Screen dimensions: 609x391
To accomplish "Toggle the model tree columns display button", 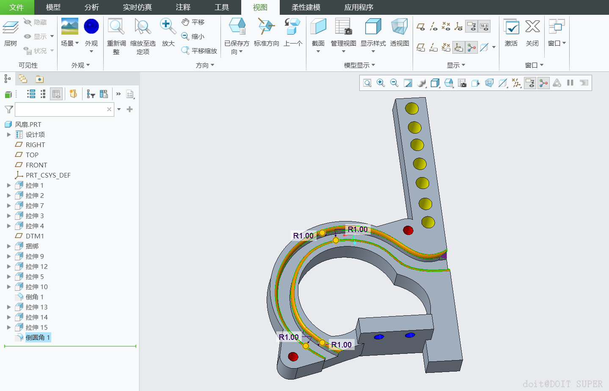I will point(56,94).
